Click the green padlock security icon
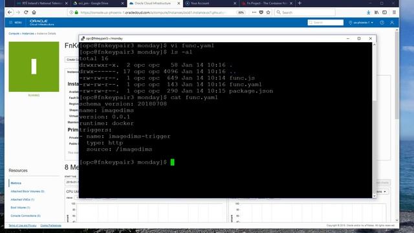 coord(76,12)
